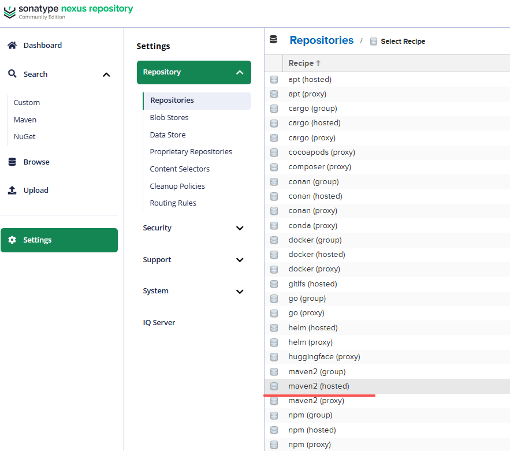Collapse the Search section chevron
This screenshot has width=510, height=451.
point(106,75)
